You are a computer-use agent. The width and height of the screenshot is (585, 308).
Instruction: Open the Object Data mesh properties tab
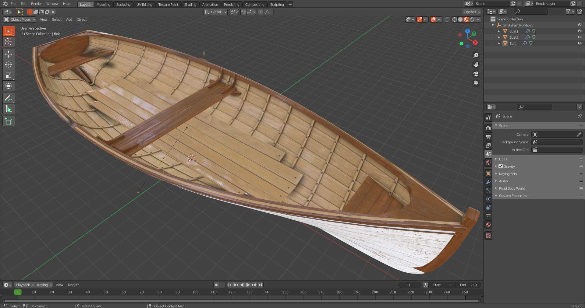click(x=488, y=216)
